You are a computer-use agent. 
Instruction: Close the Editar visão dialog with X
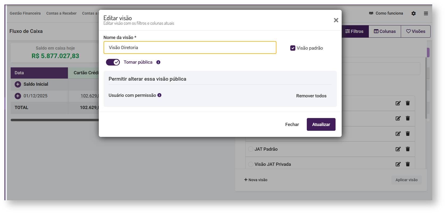(x=336, y=20)
